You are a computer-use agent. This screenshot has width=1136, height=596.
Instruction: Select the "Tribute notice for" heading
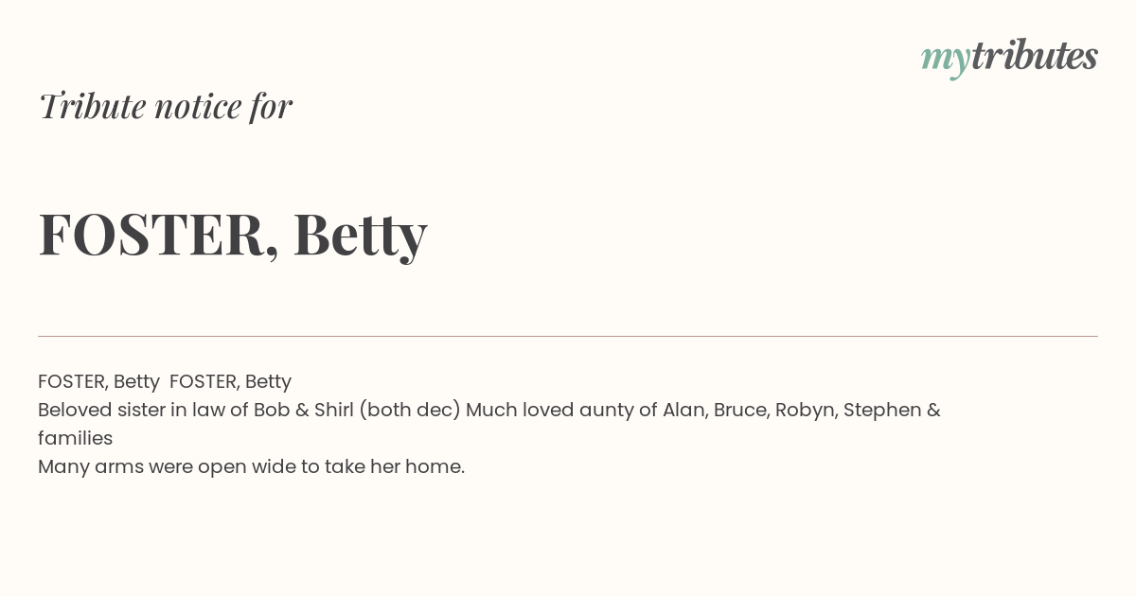166,106
